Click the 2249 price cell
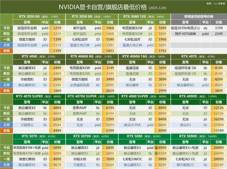Image resolution: width=227 pixels, height=169 pixels. click(219, 34)
